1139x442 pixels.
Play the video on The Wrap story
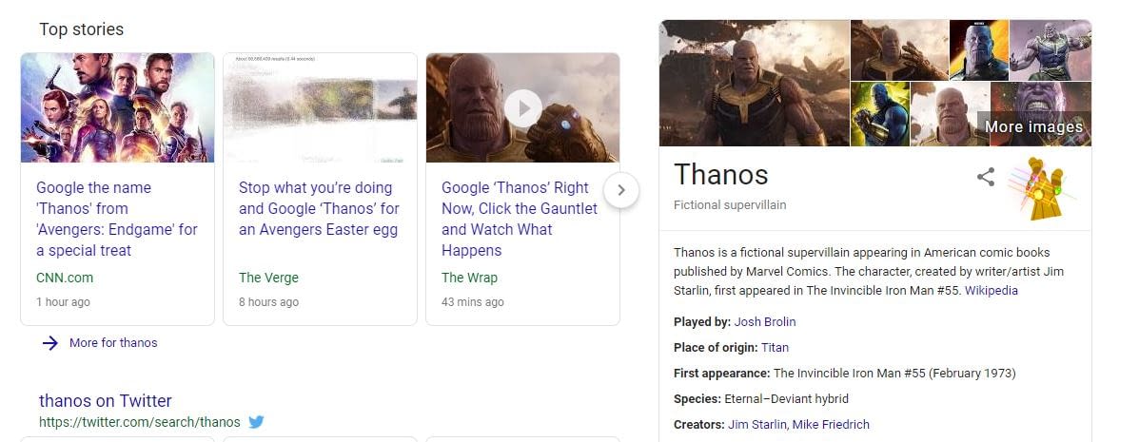coord(522,107)
